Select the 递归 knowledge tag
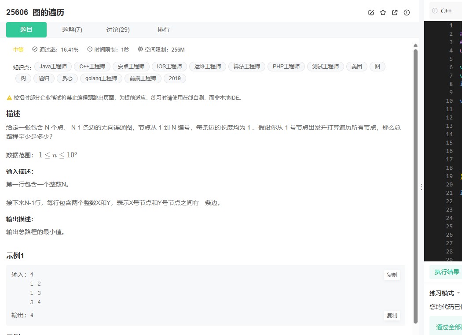Image resolution: width=462 pixels, height=335 pixels. (44, 78)
